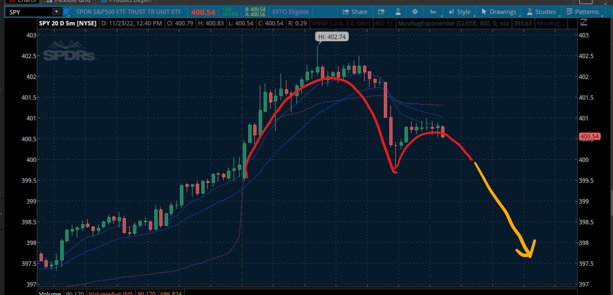This screenshot has height=295, width=613.
Task: Open chart settings gear icon
Action: [x=414, y=11]
